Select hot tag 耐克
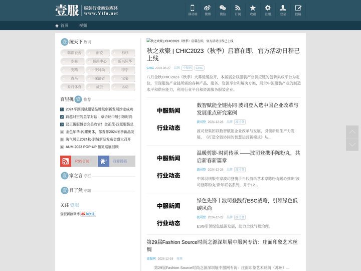 pos(98,53)
